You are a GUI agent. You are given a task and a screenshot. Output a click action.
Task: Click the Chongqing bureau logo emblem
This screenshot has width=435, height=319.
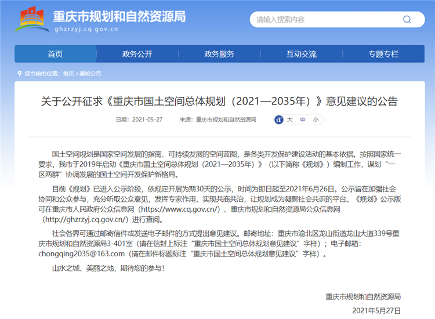coord(32,19)
